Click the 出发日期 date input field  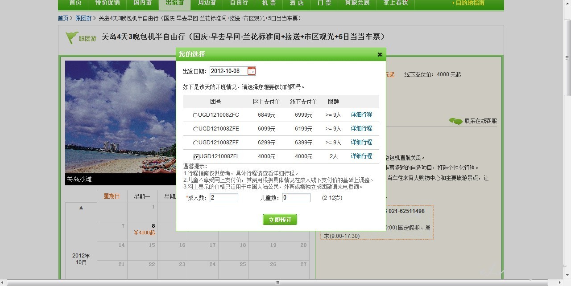pyautogui.click(x=228, y=71)
